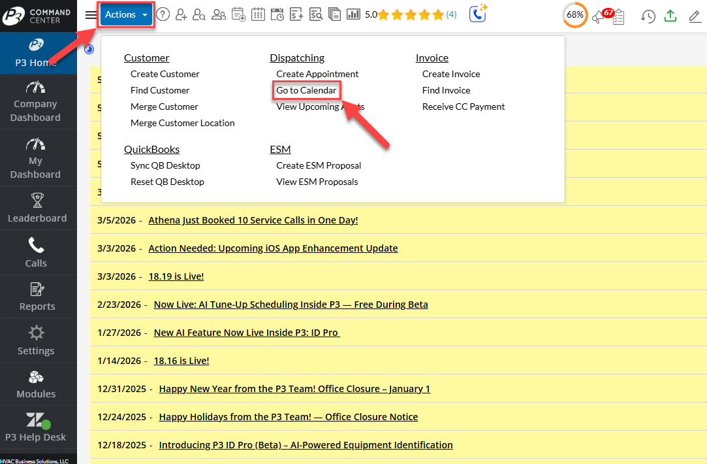Viewport: 707px width, 464px height.
Task: Click the Customer section heading
Action: click(x=146, y=58)
